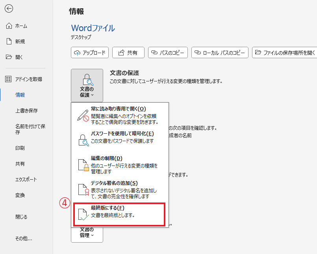Expand the 文書の保護 dropdown button
Viewport: 317px width, 254px height.
[87, 85]
